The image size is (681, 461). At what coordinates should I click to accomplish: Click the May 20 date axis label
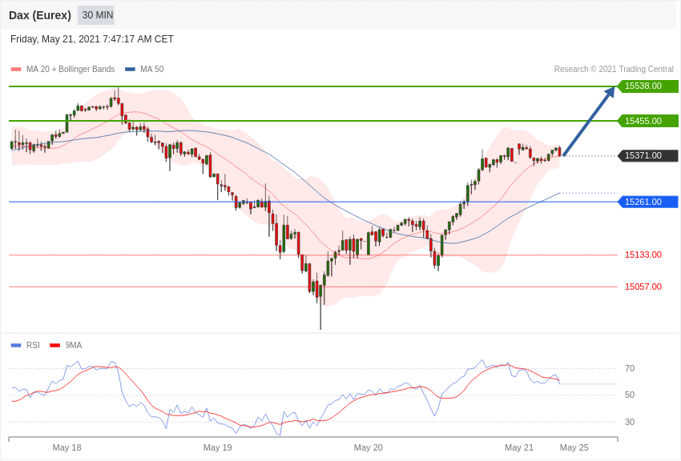point(369,447)
